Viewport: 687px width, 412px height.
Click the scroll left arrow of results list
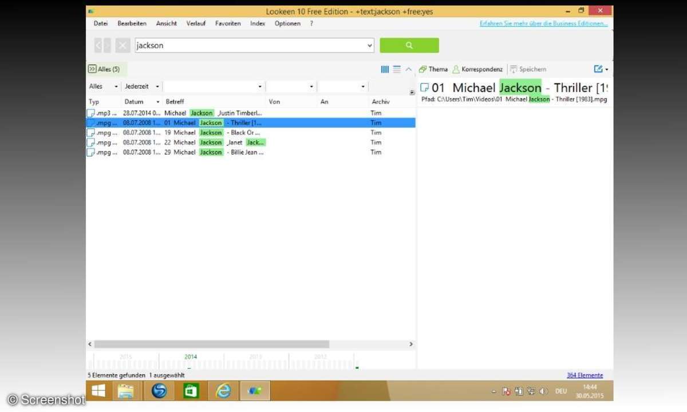[90, 344]
